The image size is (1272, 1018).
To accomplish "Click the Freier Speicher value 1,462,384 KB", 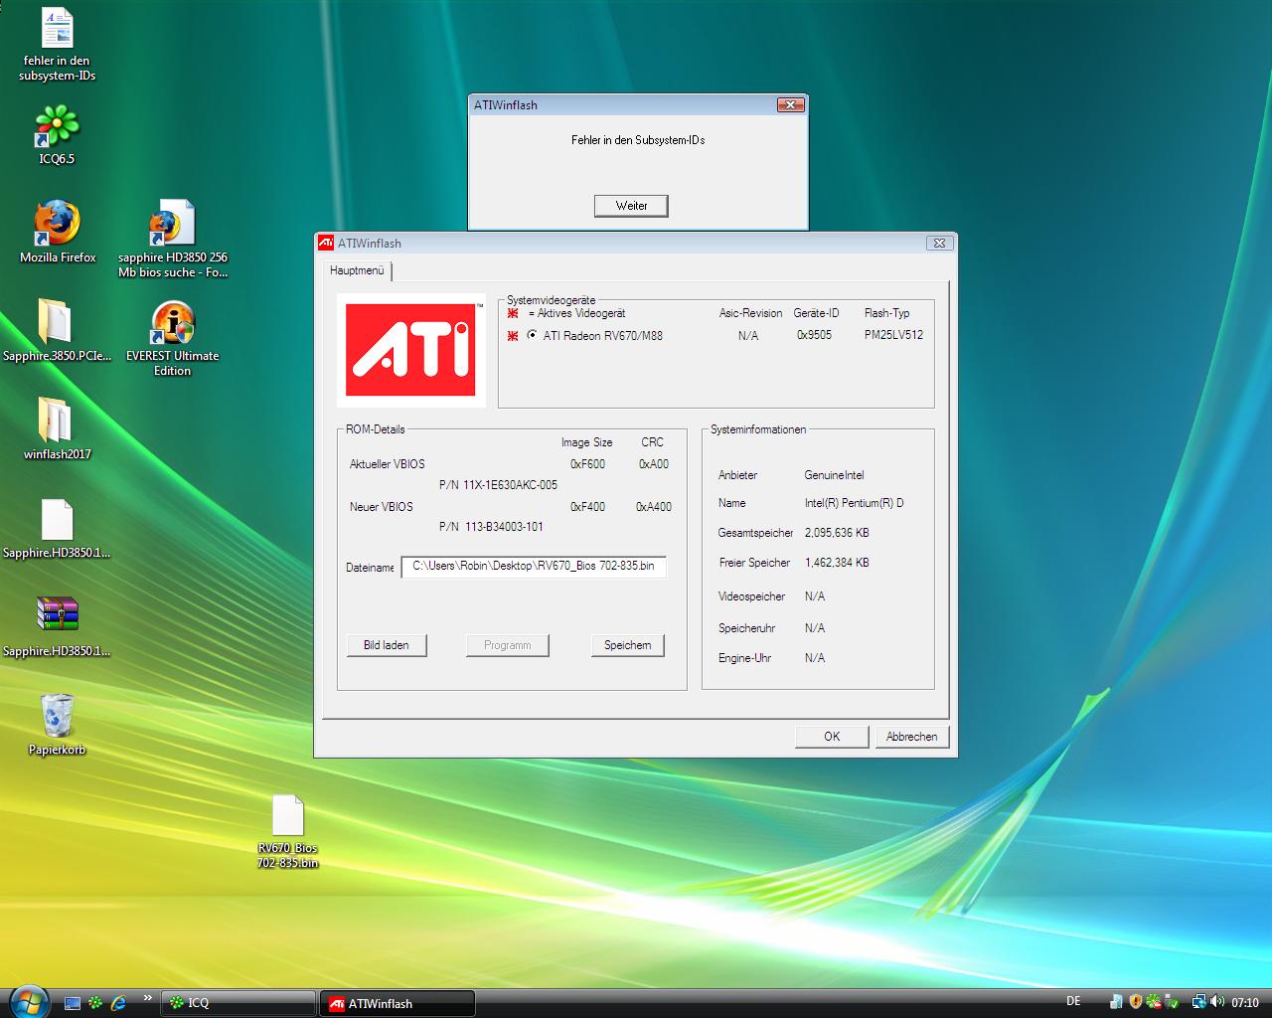I will click(x=837, y=563).
